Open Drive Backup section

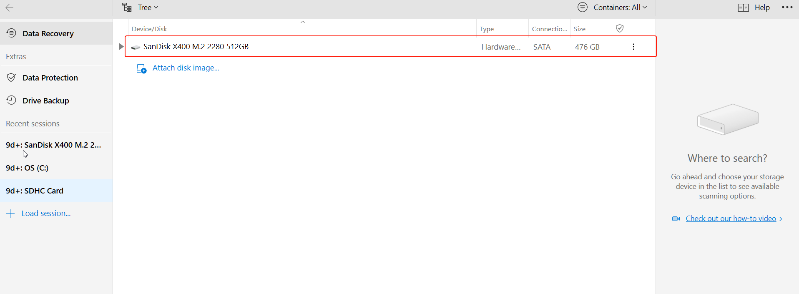[x=46, y=101]
